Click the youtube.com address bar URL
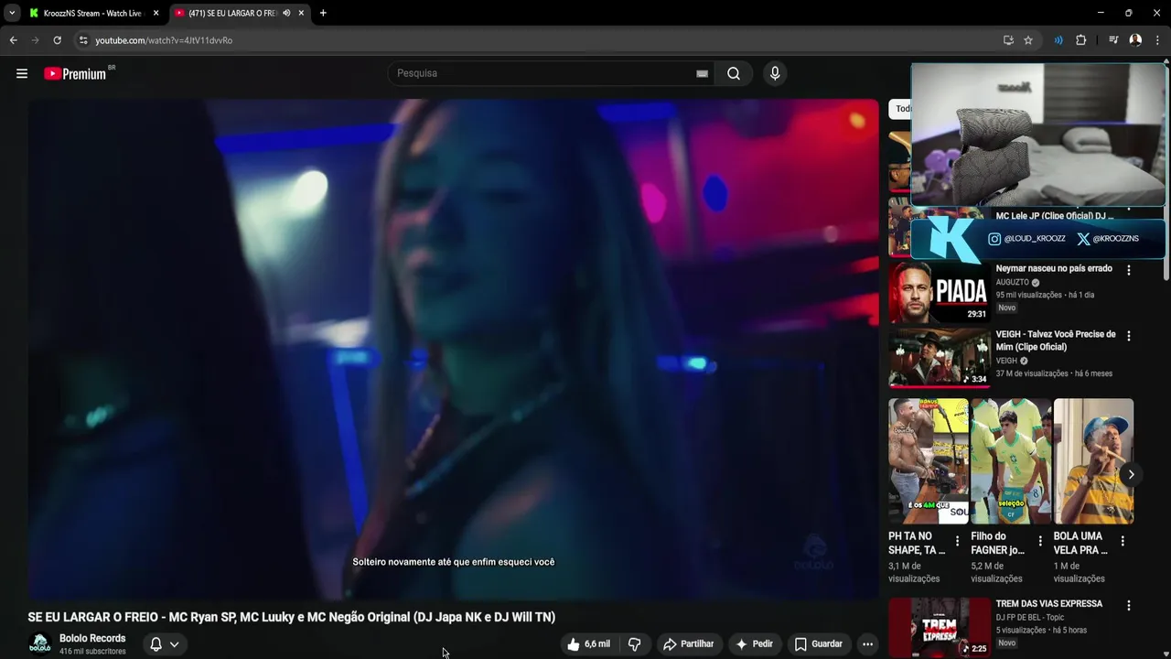This screenshot has height=659, width=1171. click(x=164, y=40)
